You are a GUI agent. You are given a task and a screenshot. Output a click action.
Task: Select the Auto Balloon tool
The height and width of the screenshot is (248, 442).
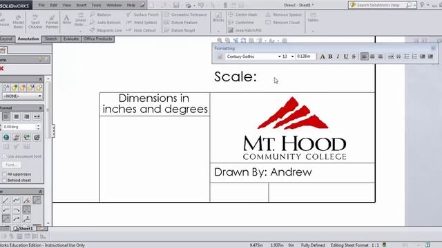point(105,23)
